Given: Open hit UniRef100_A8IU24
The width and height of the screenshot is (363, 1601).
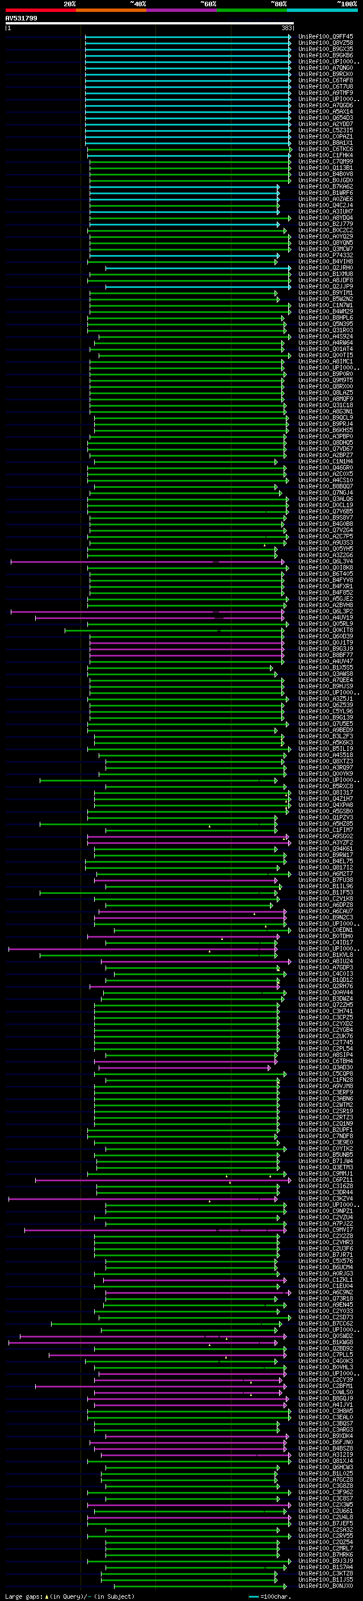Looking at the screenshot, I should click(x=326, y=961).
